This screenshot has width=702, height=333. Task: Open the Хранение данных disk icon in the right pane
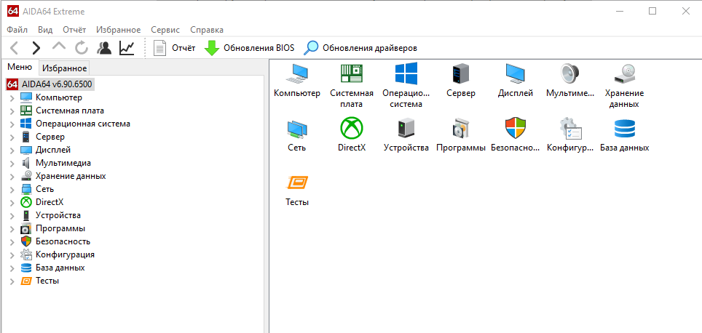[625, 73]
